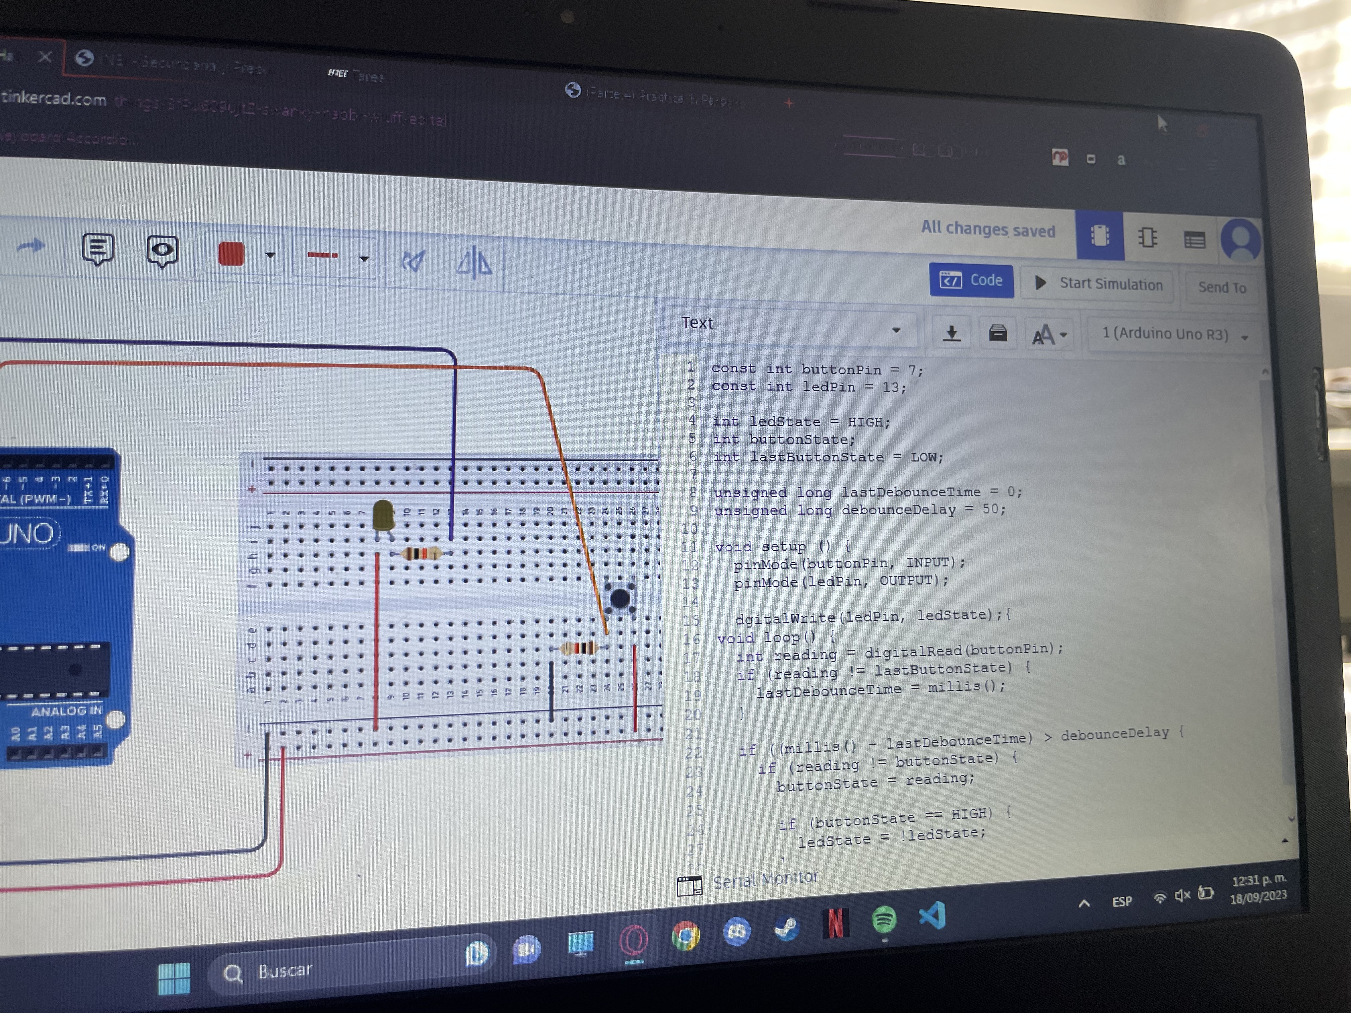Click the Send To button
This screenshot has height=1013, width=1351.
point(1222,288)
